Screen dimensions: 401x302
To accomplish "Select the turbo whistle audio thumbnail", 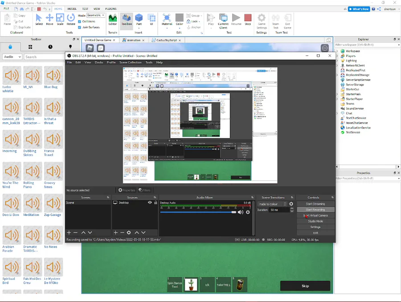I will coord(12,75).
